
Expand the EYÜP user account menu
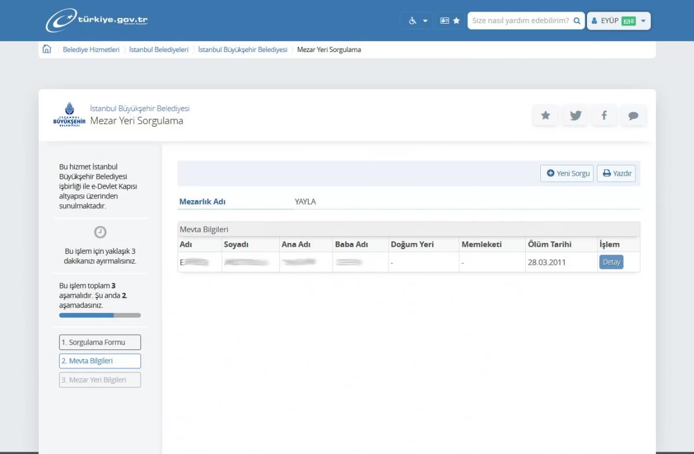tap(618, 21)
